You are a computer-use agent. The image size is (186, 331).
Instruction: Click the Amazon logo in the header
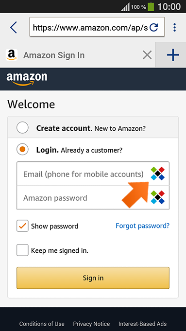pos(27,79)
